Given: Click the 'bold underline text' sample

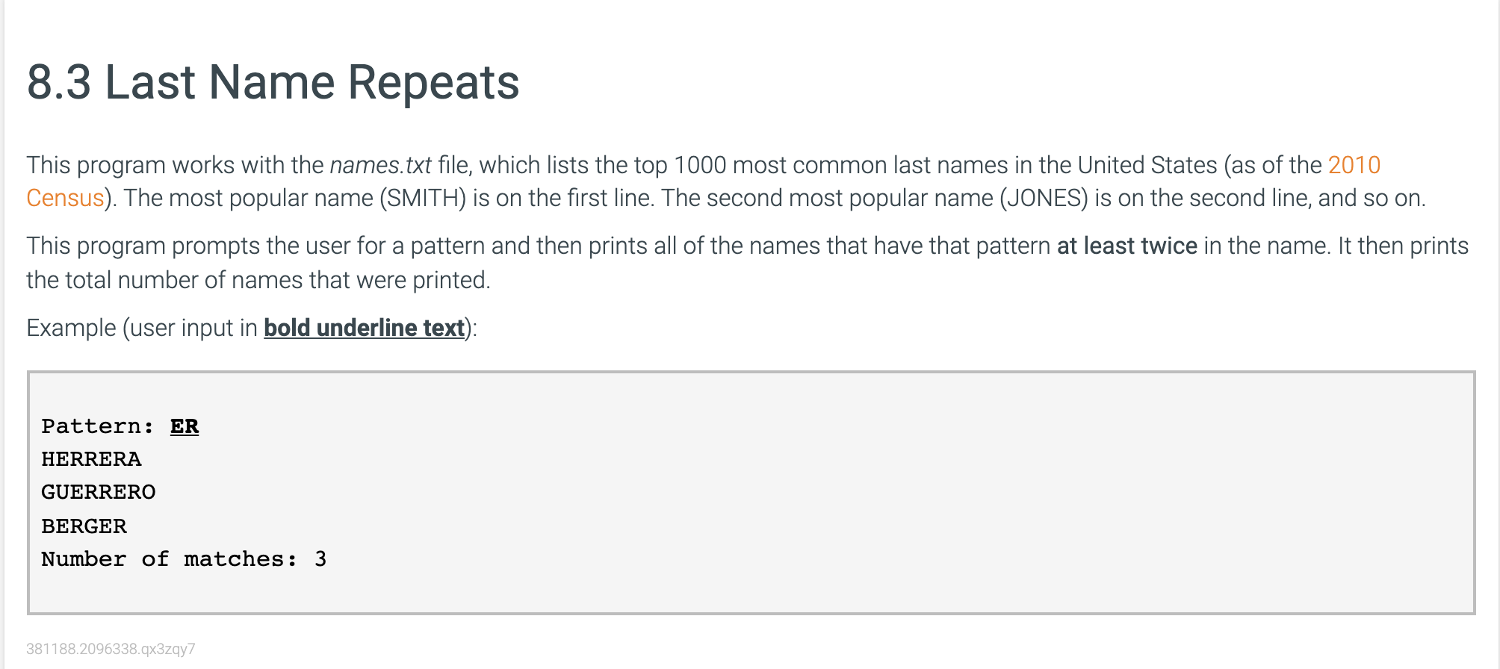Looking at the screenshot, I should [x=364, y=329].
